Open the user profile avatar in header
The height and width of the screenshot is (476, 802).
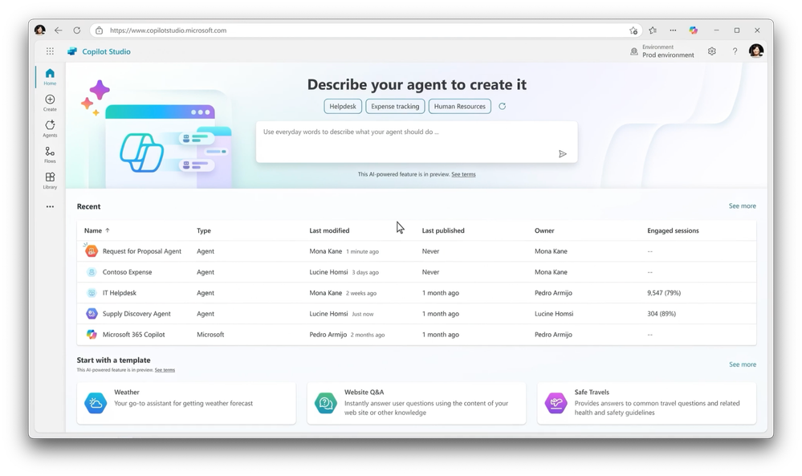(756, 51)
